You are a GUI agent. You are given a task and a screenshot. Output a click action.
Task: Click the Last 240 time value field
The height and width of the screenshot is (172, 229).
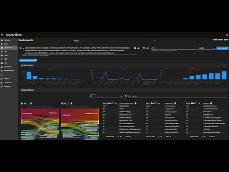174,48
